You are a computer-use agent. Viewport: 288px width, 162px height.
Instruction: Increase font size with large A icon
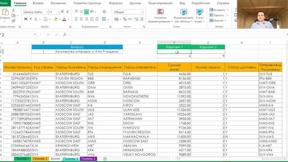coord(63,12)
